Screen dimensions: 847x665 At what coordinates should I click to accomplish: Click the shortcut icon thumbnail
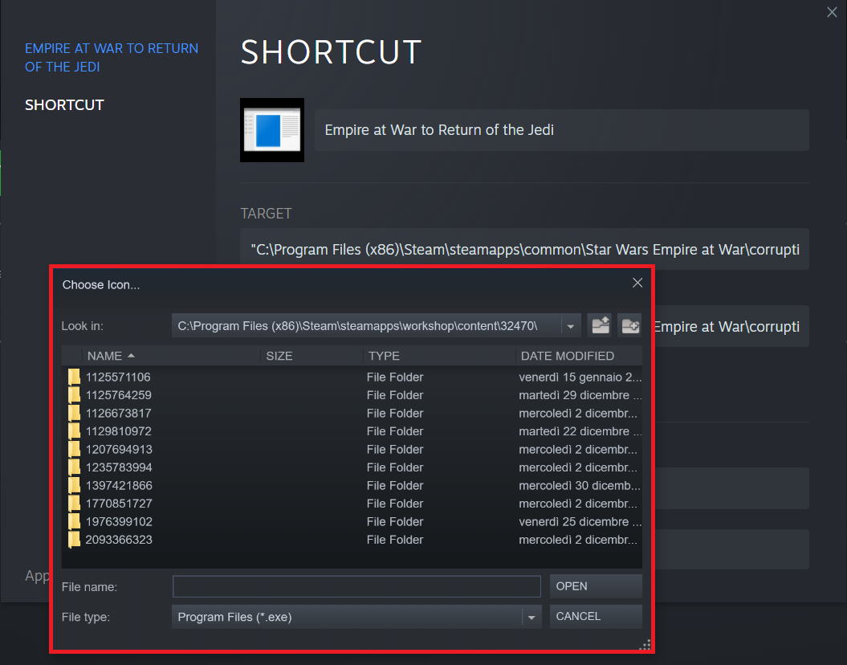pos(271,130)
